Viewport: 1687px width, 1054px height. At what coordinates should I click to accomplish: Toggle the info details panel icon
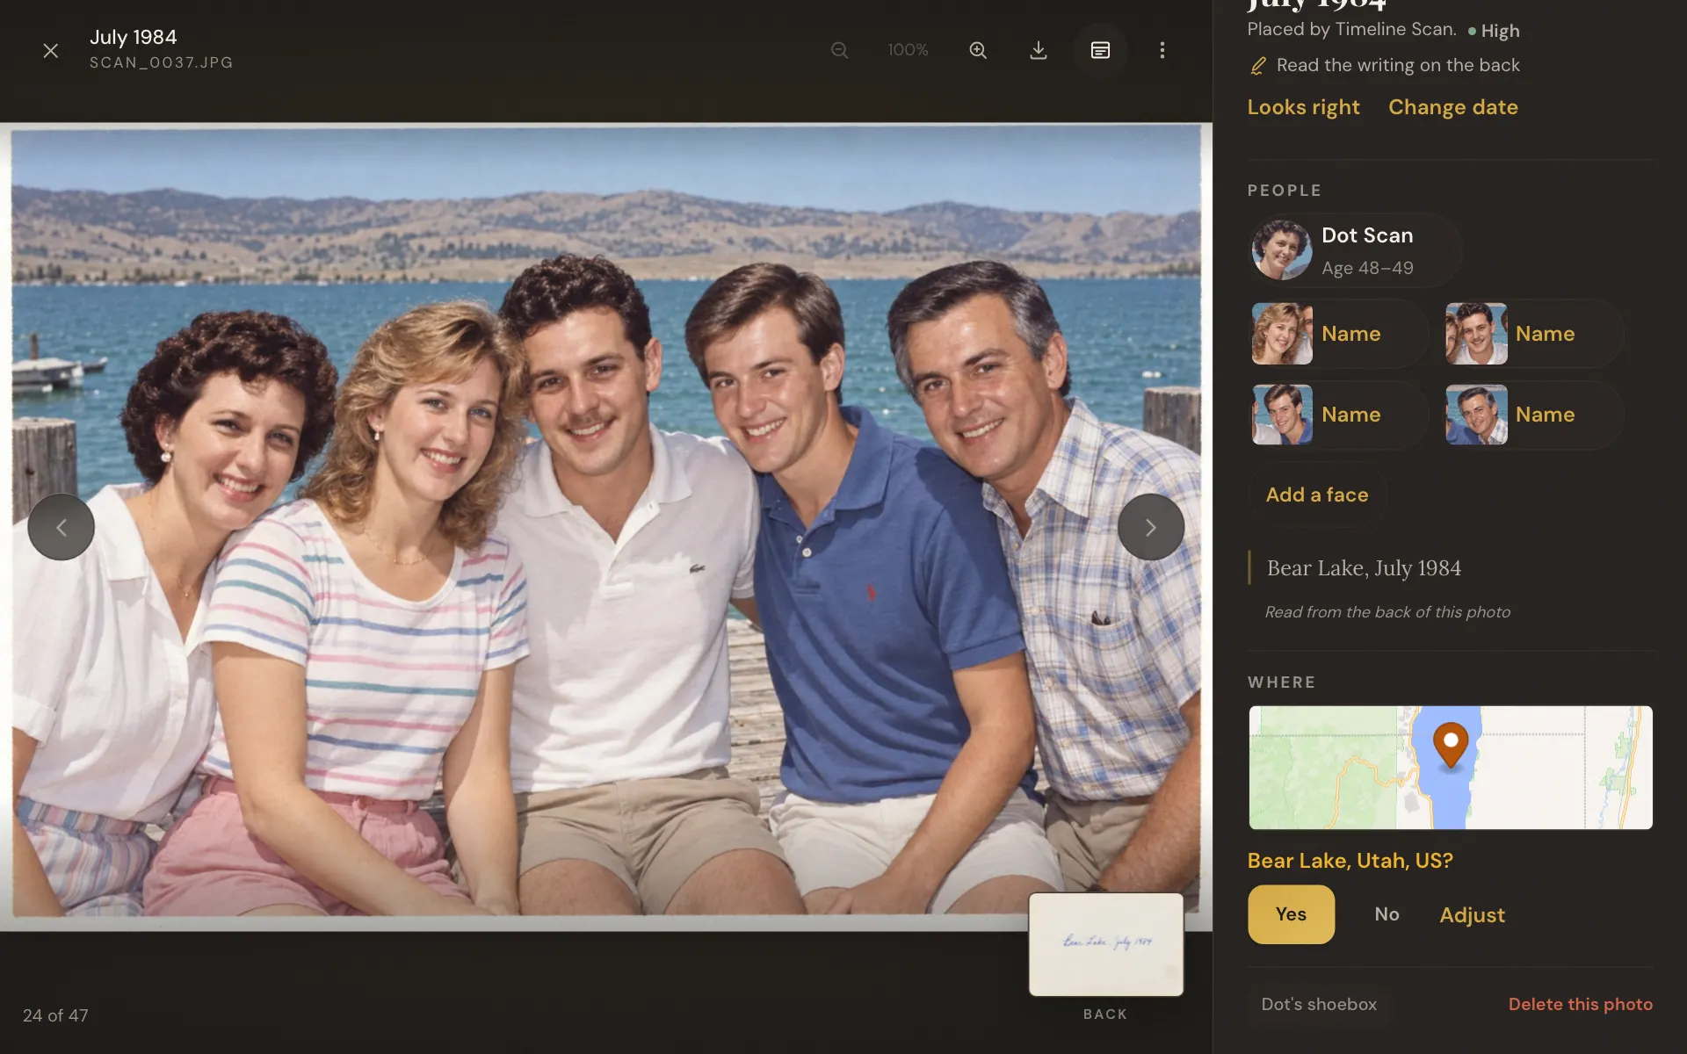point(1100,50)
